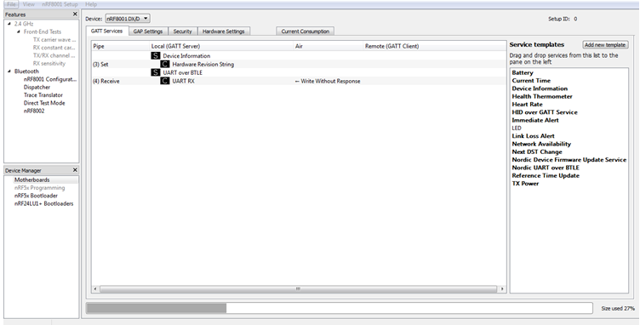Select TX carrier wave in Features tree

54,39
